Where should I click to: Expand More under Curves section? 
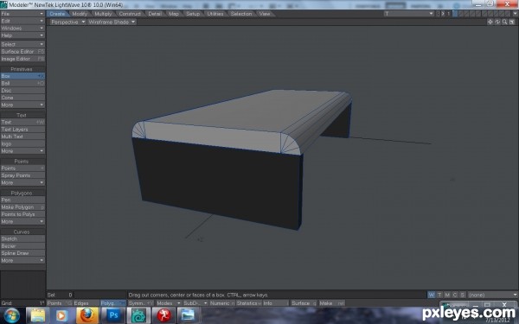click(x=22, y=261)
